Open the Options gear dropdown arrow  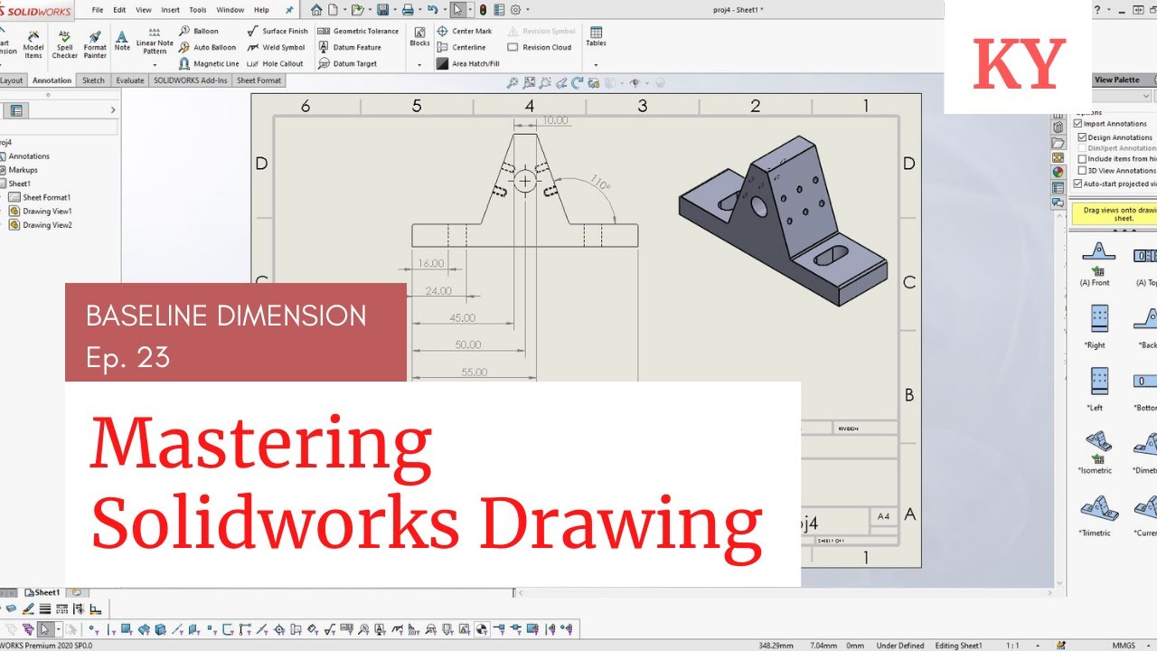click(x=526, y=10)
